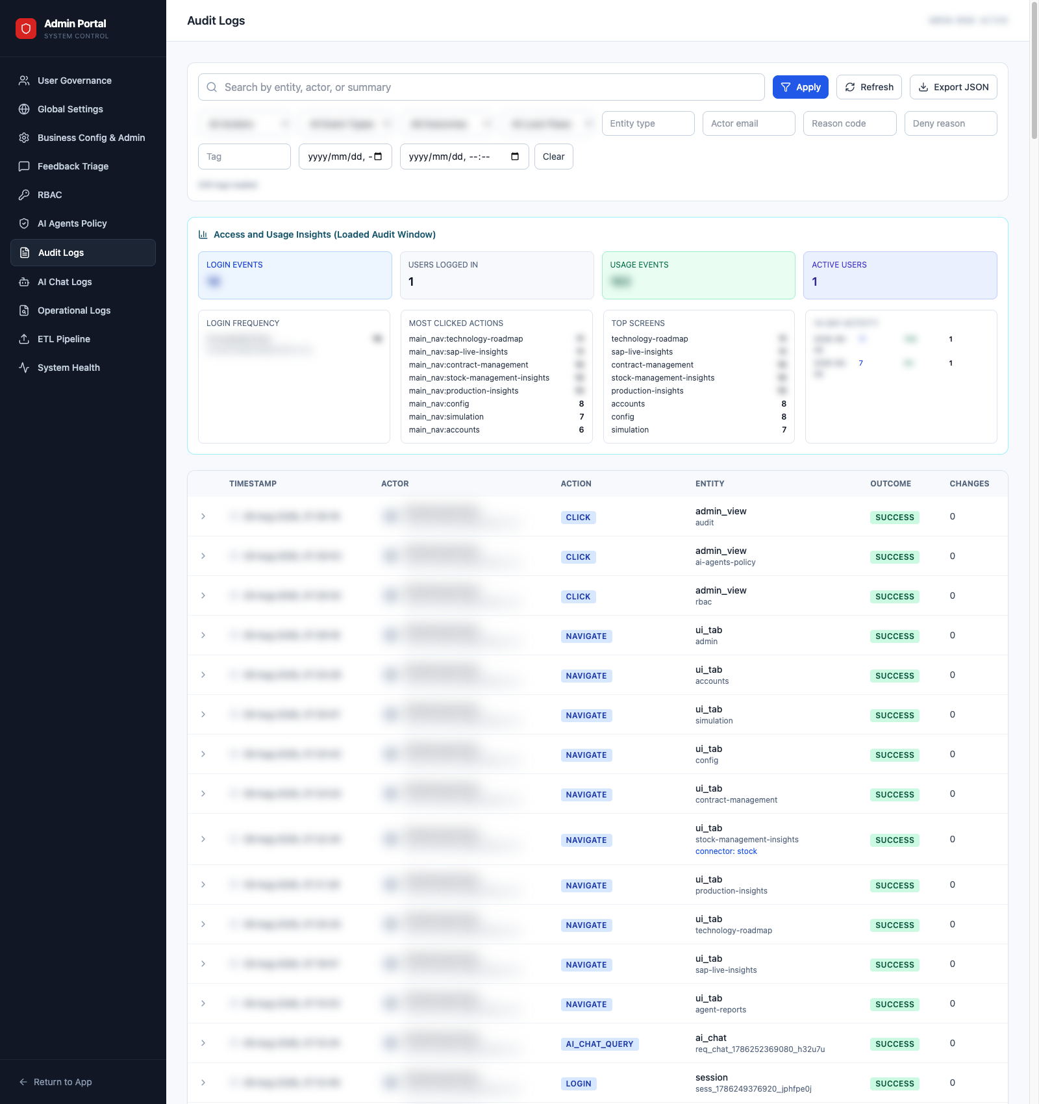This screenshot has height=1104, width=1039.
Task: Expand the admin_view audit row
Action: point(203,516)
